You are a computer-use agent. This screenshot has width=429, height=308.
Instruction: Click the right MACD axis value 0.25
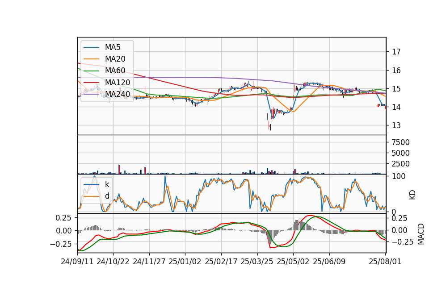[x=400, y=218]
